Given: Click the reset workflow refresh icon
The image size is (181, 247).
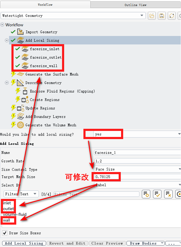Looking at the screenshot, I should 172,16.
